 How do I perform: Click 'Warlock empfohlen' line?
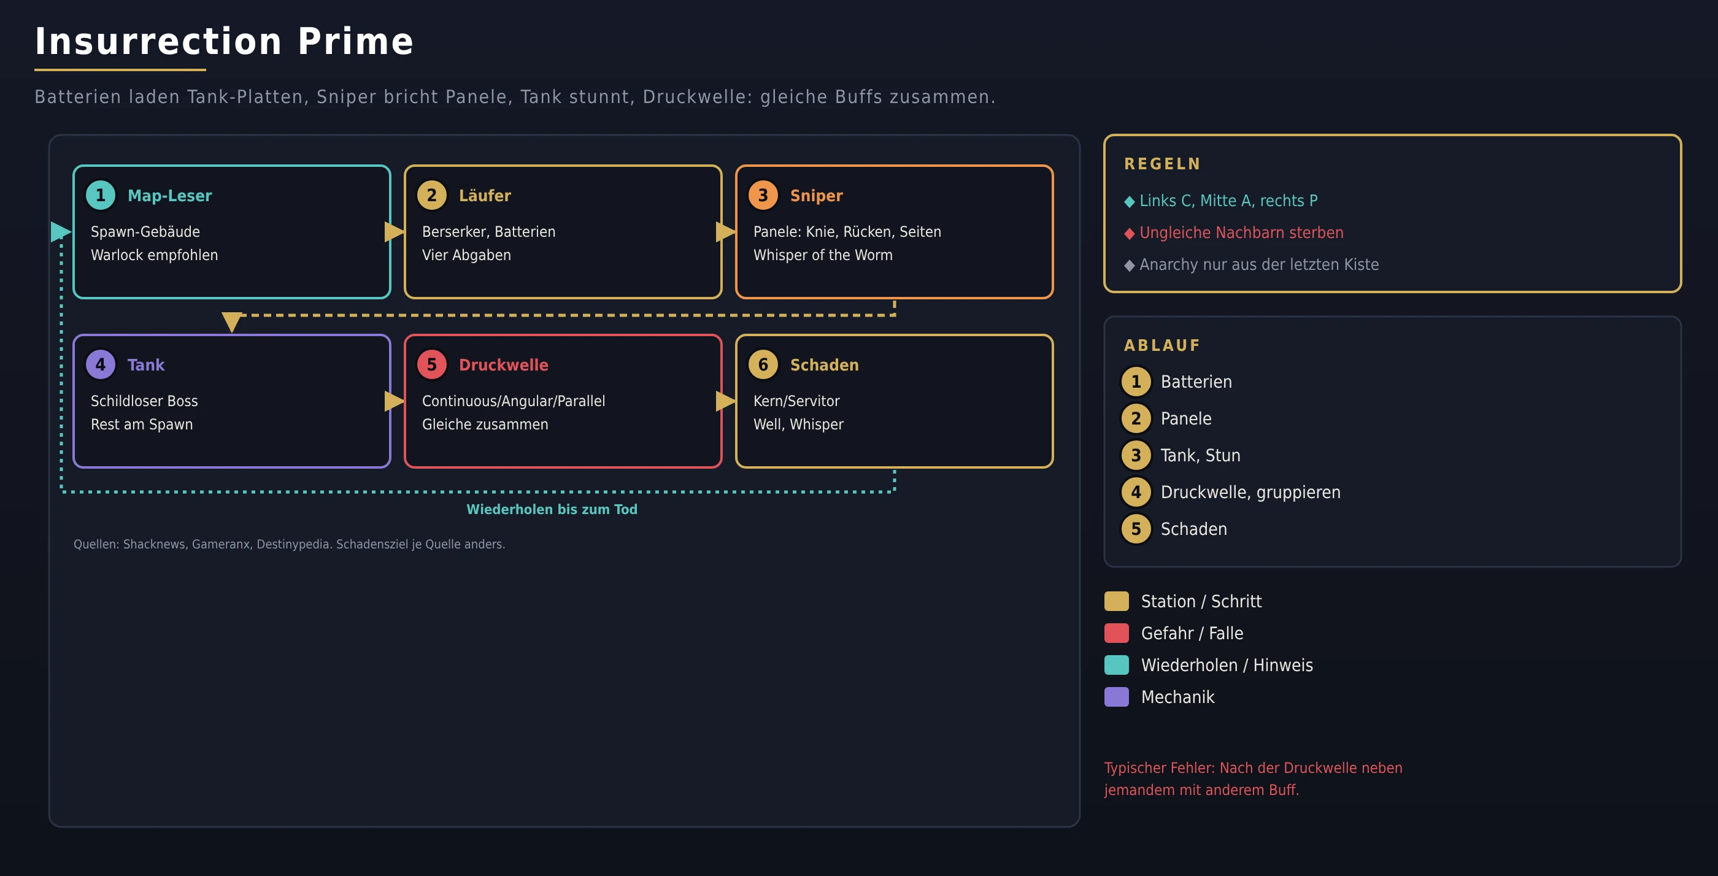[x=154, y=255]
